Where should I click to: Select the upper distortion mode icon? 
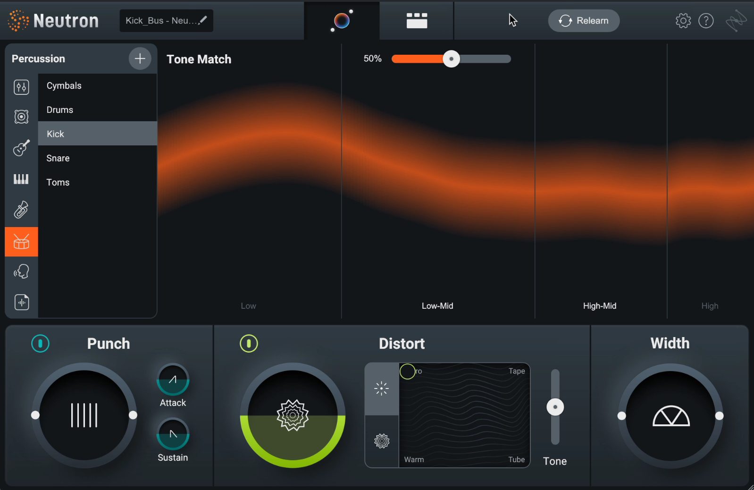click(381, 389)
